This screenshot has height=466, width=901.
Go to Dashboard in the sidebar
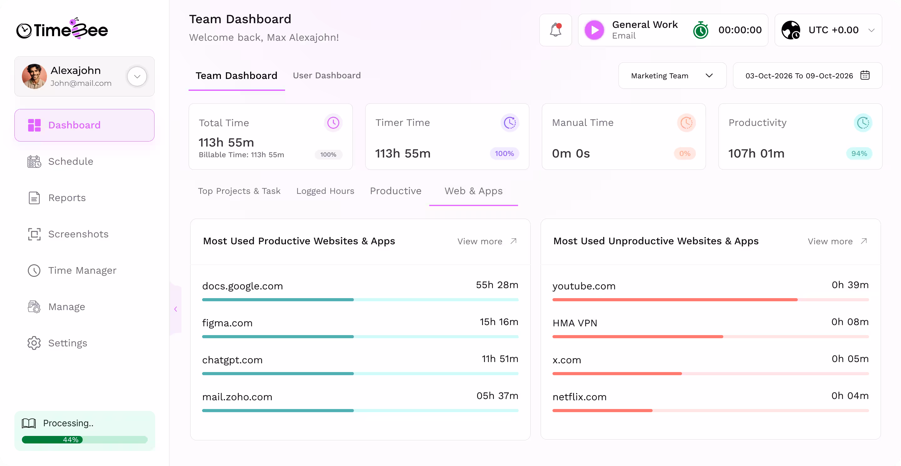coord(84,125)
